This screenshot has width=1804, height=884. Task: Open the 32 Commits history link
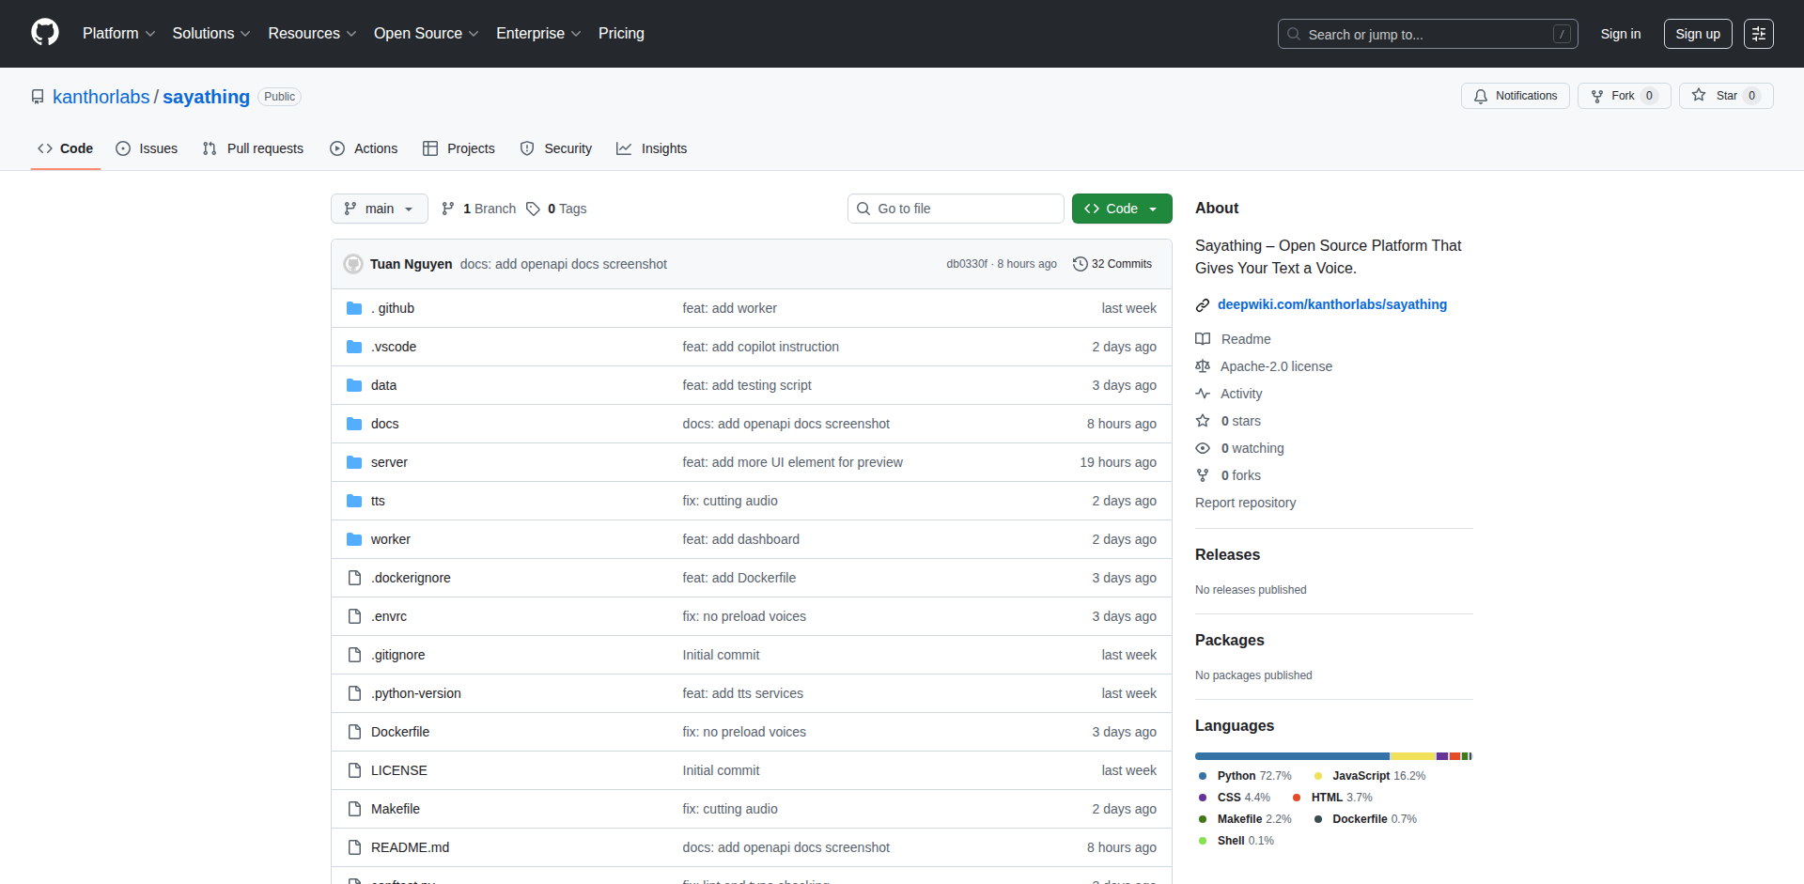pos(1112,264)
